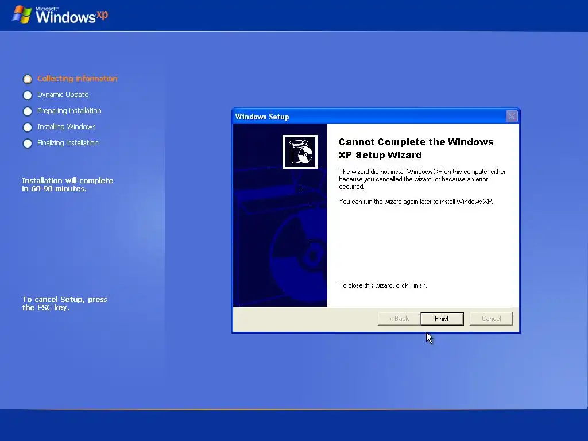
Task: Click 'To close this wizard, click Finish.' text
Action: pyautogui.click(x=383, y=285)
